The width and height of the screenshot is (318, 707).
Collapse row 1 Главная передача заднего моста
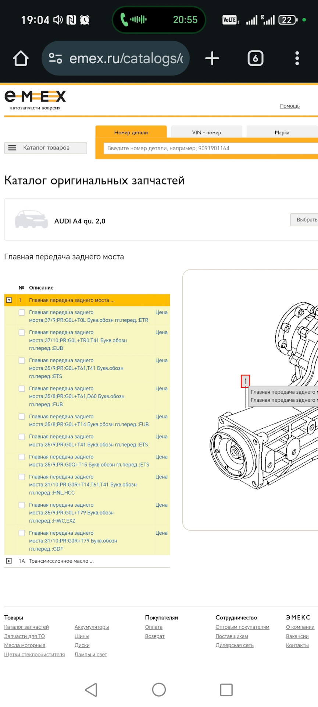(x=9, y=300)
